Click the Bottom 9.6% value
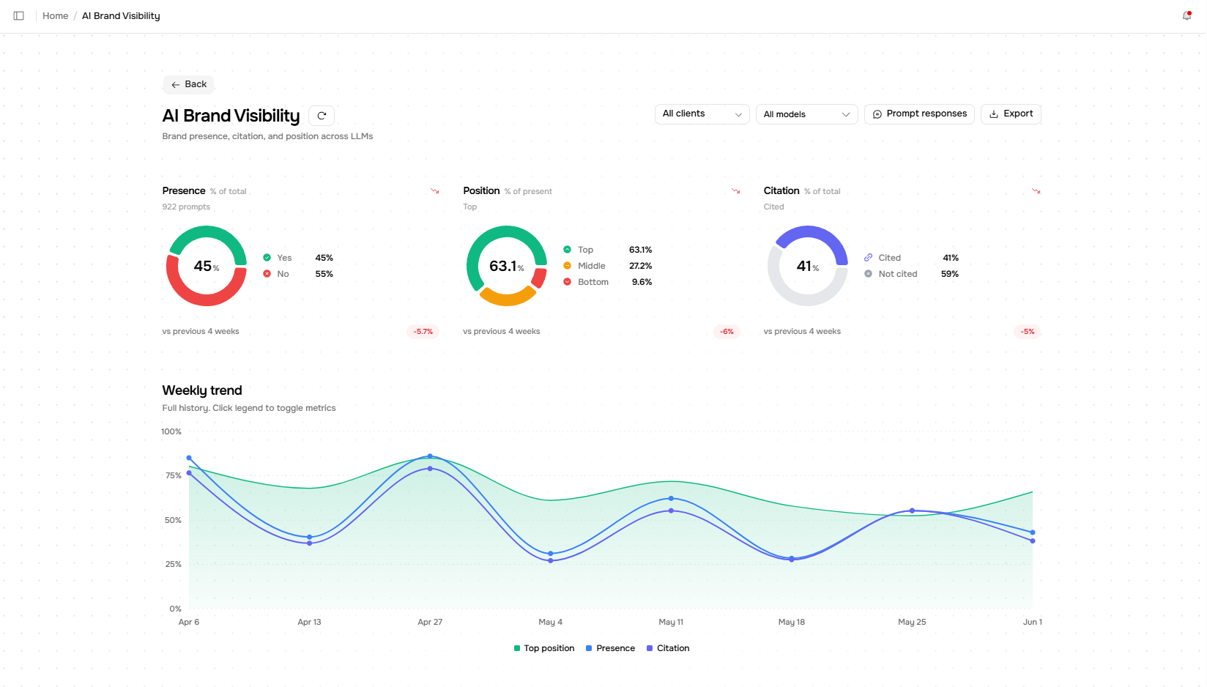This screenshot has width=1207, height=687. pos(642,282)
